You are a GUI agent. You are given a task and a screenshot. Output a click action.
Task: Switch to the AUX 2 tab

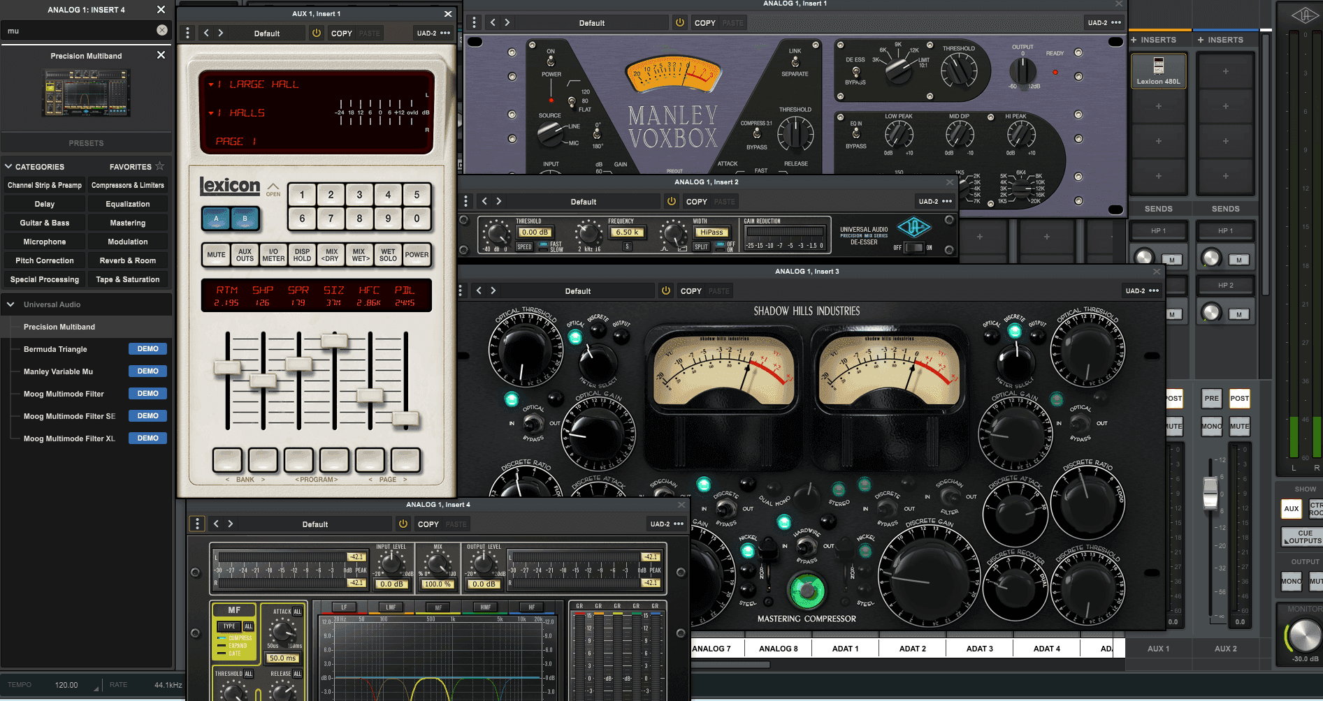[x=1225, y=648]
